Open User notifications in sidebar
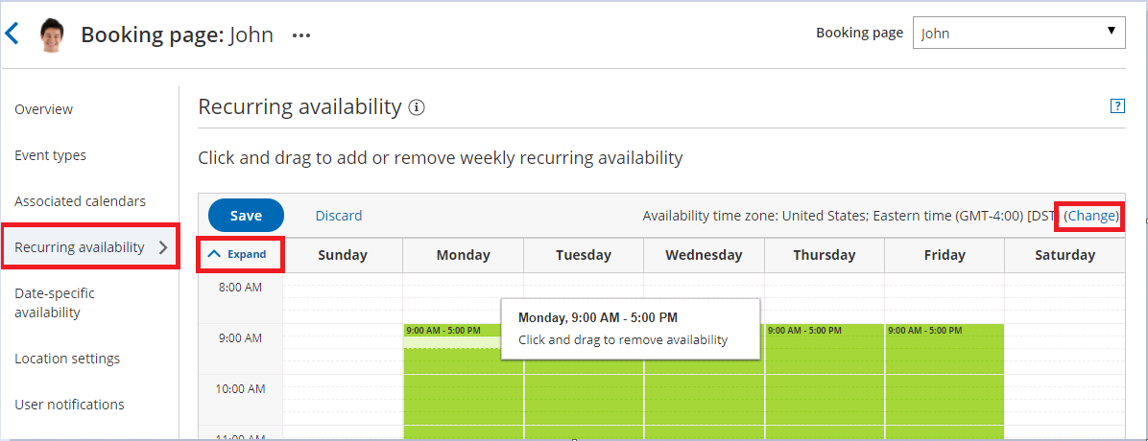The image size is (1148, 441). point(69,405)
